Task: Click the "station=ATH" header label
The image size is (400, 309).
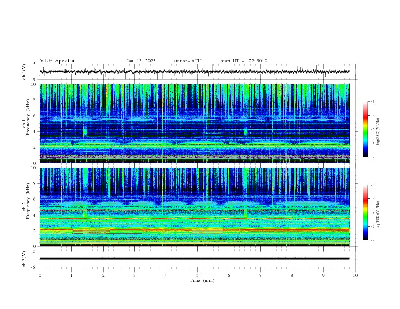Action: click(x=187, y=61)
